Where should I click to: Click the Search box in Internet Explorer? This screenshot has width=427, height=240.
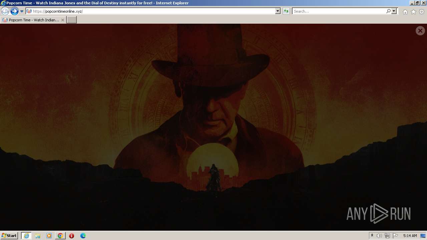point(339,11)
